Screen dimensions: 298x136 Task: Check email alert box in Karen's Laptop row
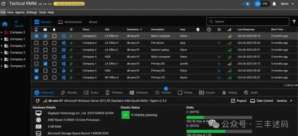[45, 50]
